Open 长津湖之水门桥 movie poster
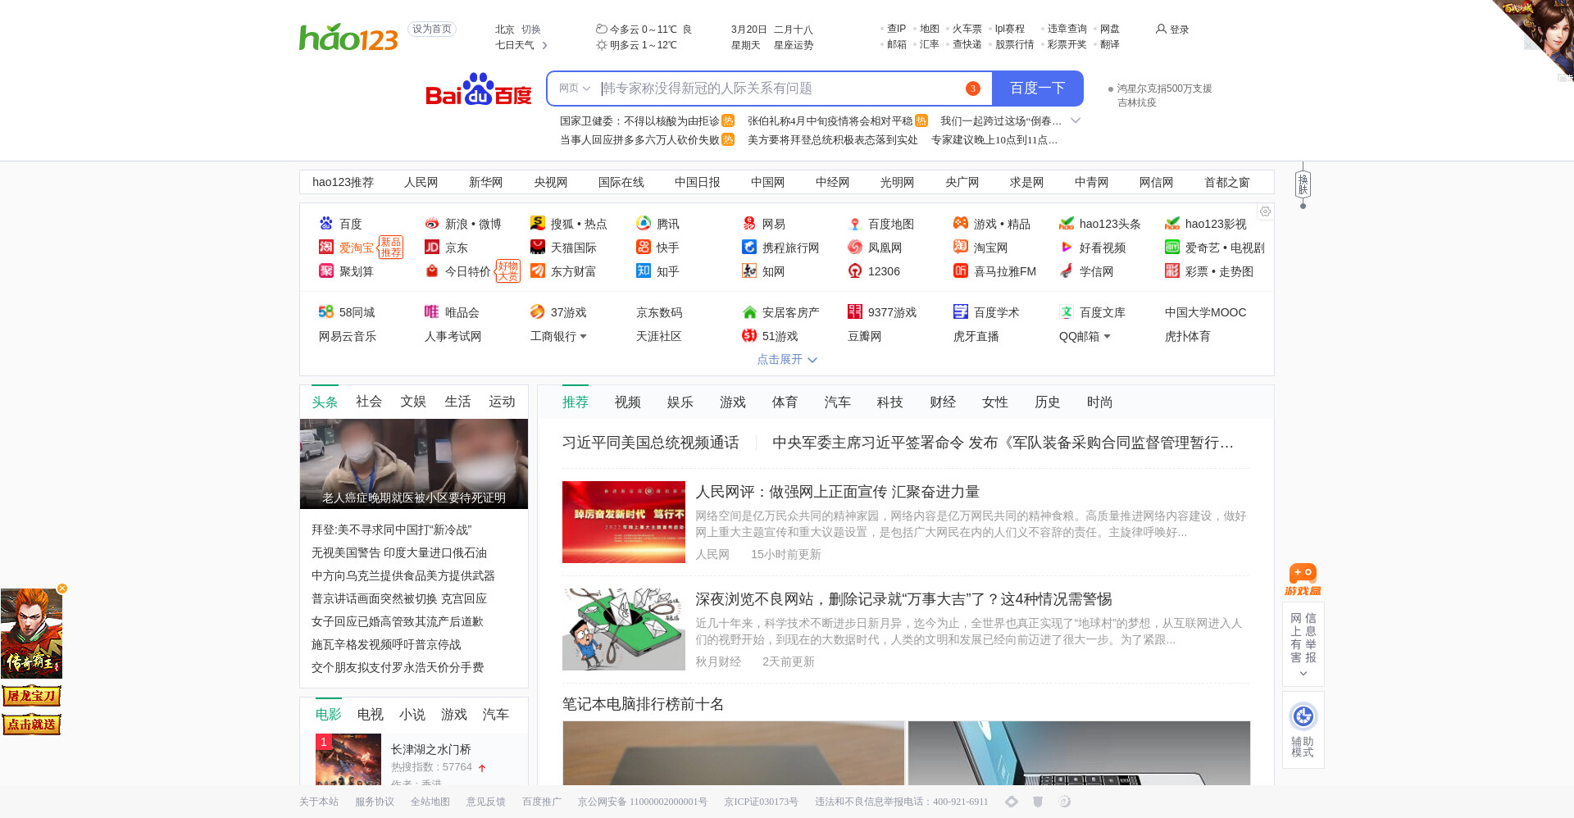Image resolution: width=1574 pixels, height=818 pixels. click(348, 760)
